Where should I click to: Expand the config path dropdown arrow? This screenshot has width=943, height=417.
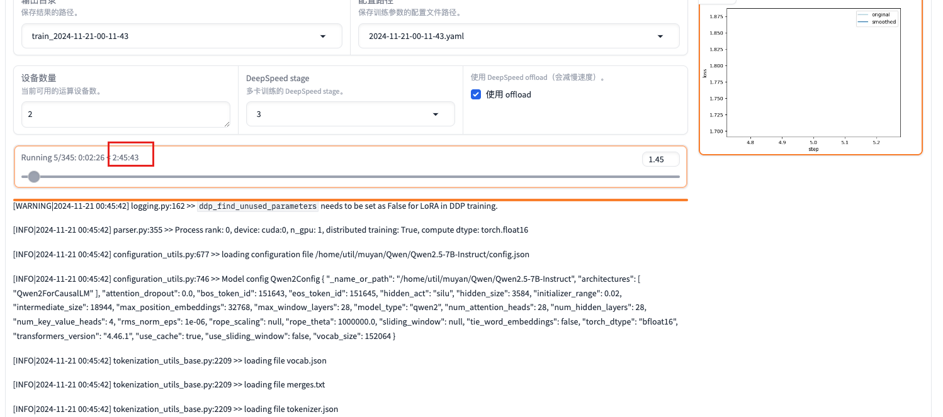click(x=660, y=36)
